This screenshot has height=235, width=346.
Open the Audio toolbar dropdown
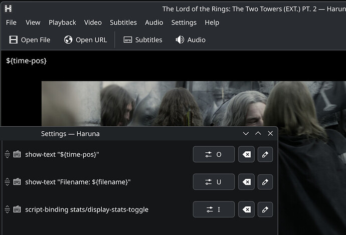191,40
